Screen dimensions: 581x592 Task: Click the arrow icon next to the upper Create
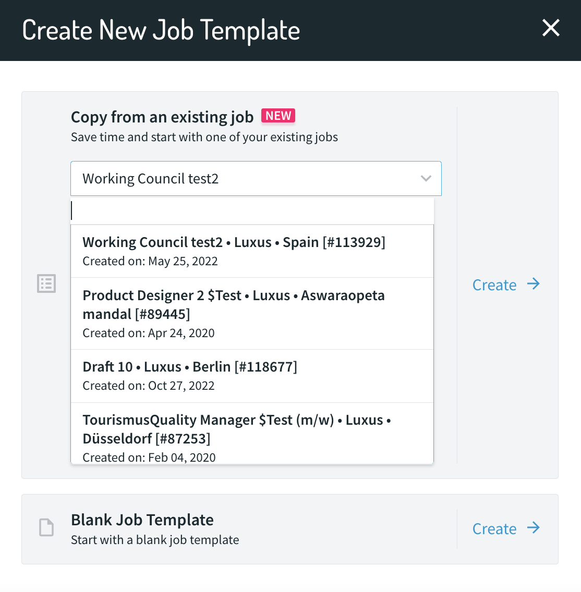[534, 284]
